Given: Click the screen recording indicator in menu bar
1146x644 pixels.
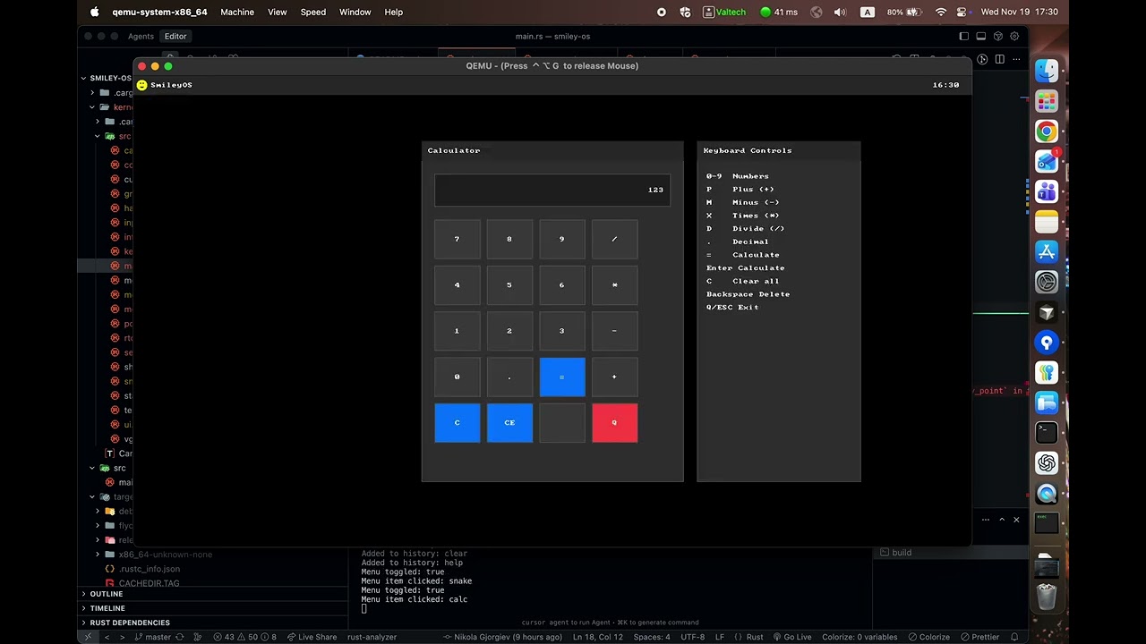Looking at the screenshot, I should 662,12.
